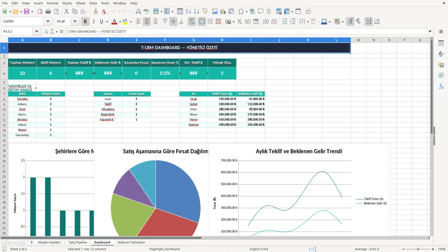Viewport: 448px width, 252px height.
Task: Align the text left
Action: (139, 22)
